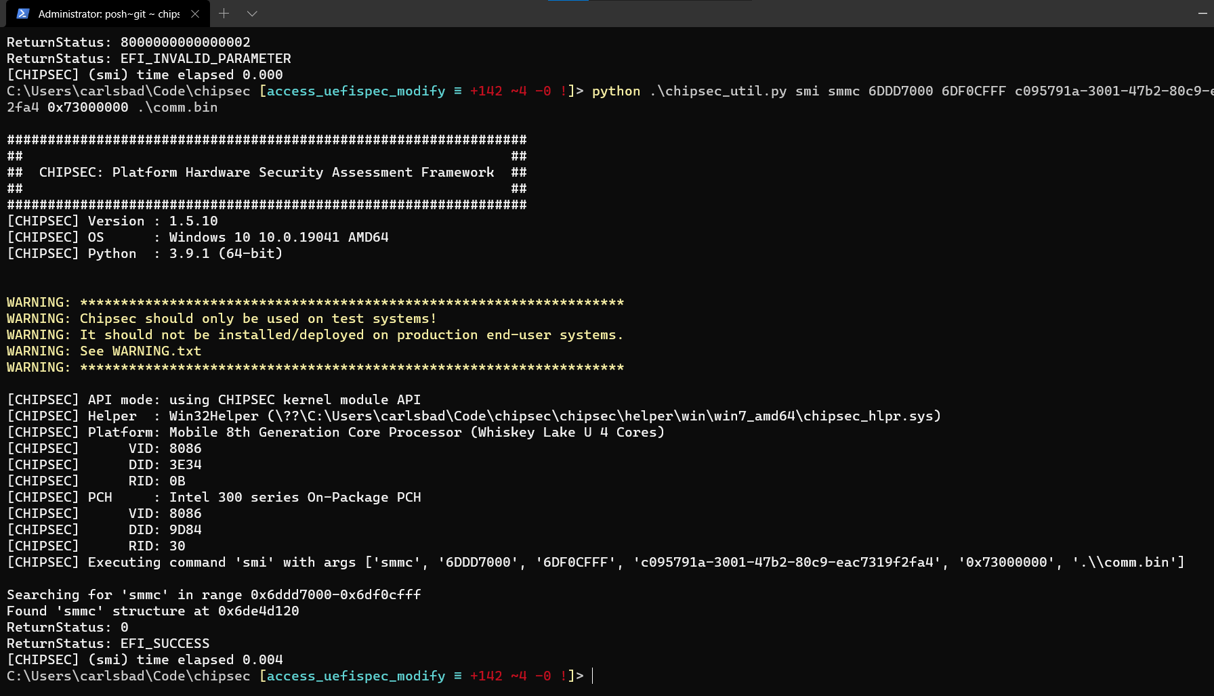Click the yellow ~4 indicator in the prompt
1214x696 pixels.
[x=518, y=91]
